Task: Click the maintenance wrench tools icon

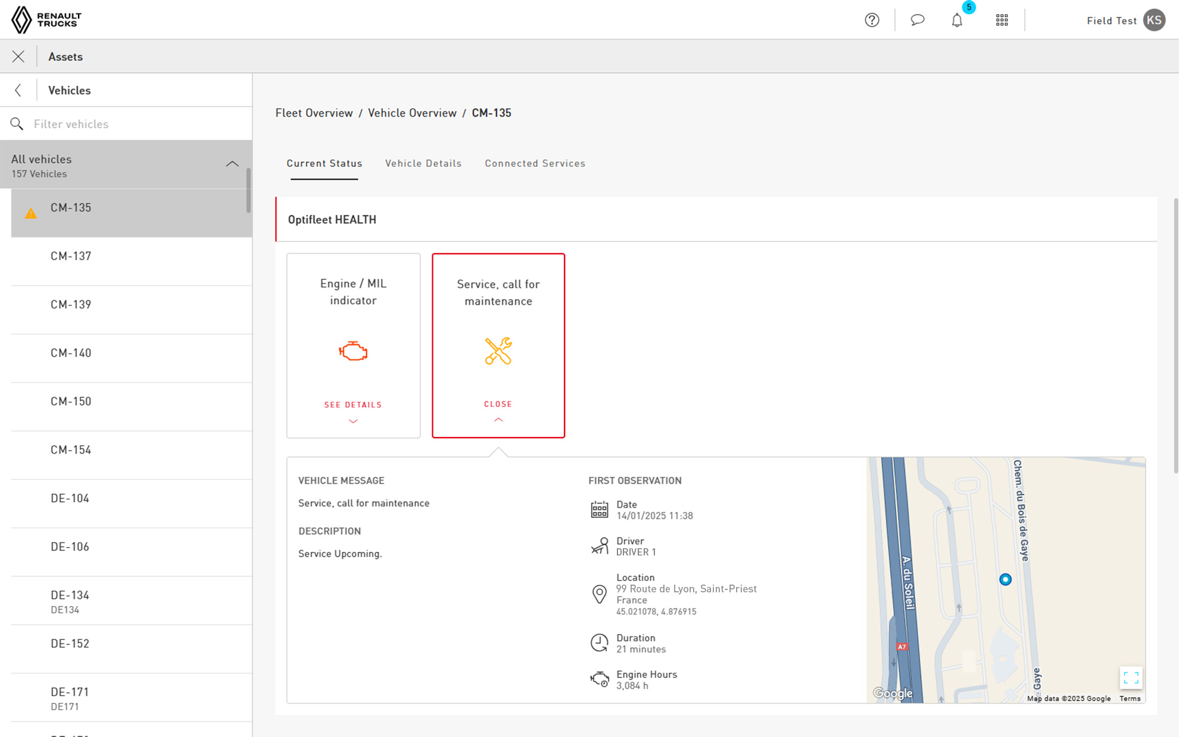Action: [498, 351]
